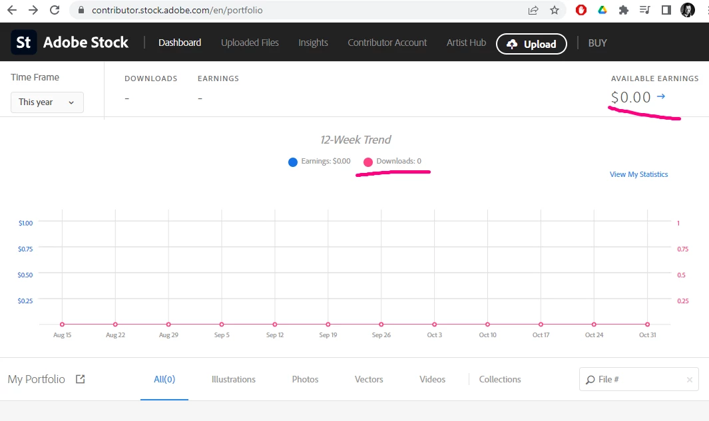Reload the page with the refresh icon
Screen dimensions: 709x421
(55, 10)
